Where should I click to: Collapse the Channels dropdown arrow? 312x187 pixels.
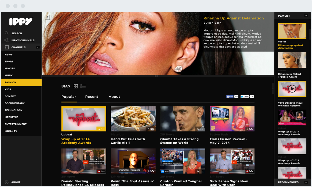click(38, 47)
